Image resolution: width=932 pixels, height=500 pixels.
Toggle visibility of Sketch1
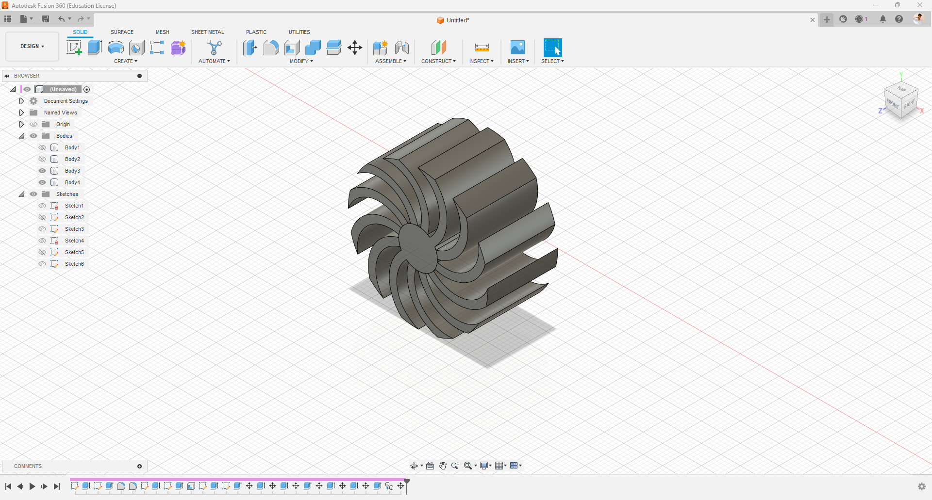(42, 206)
